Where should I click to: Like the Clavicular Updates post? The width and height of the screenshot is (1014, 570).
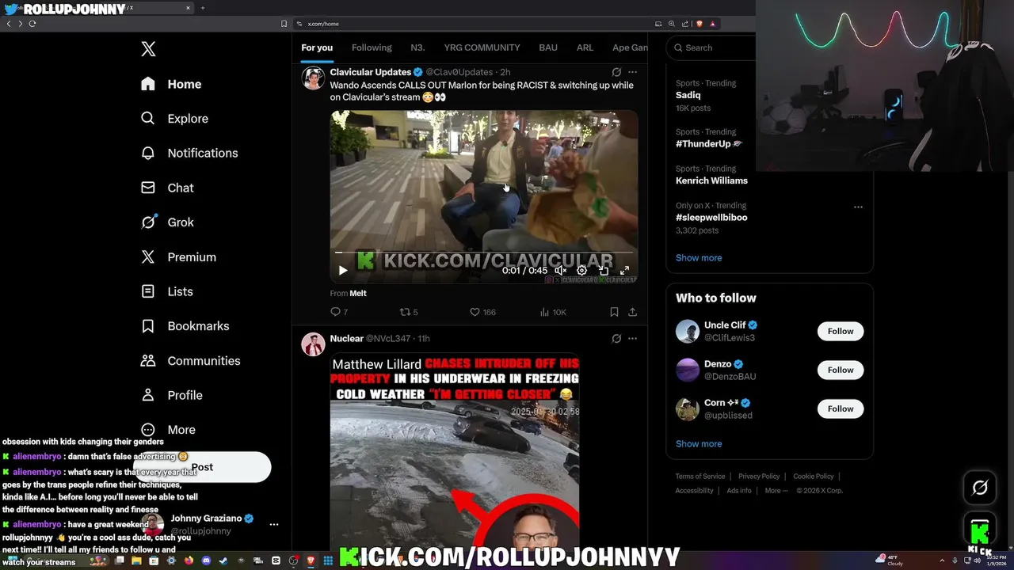click(482, 312)
